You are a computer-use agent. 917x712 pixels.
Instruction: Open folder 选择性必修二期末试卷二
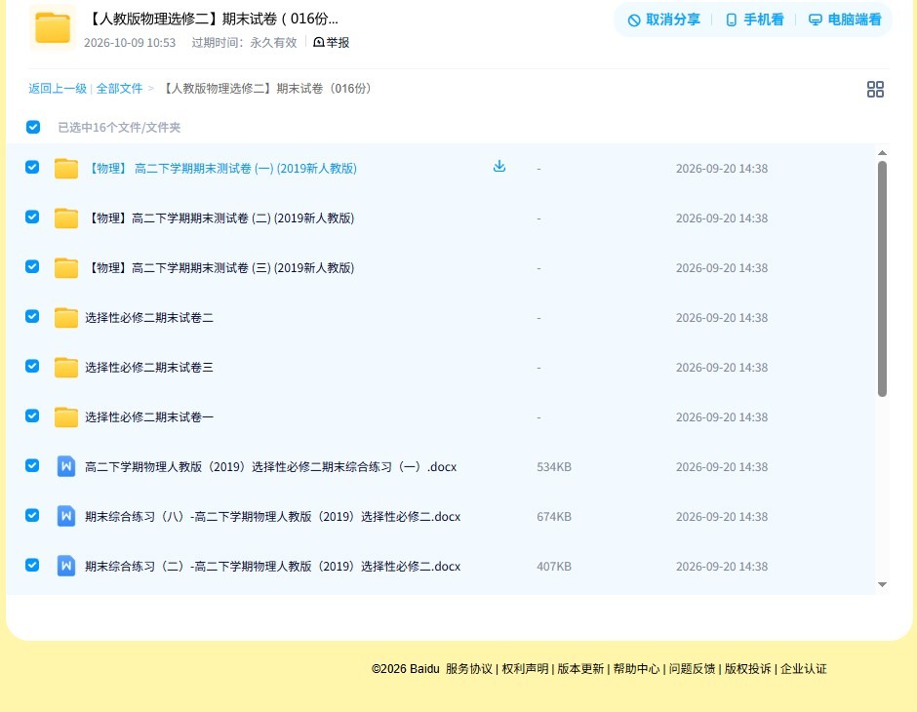click(x=149, y=317)
